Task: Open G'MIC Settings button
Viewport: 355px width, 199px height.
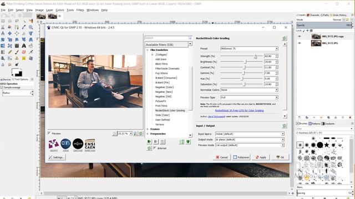Action: coord(57,157)
